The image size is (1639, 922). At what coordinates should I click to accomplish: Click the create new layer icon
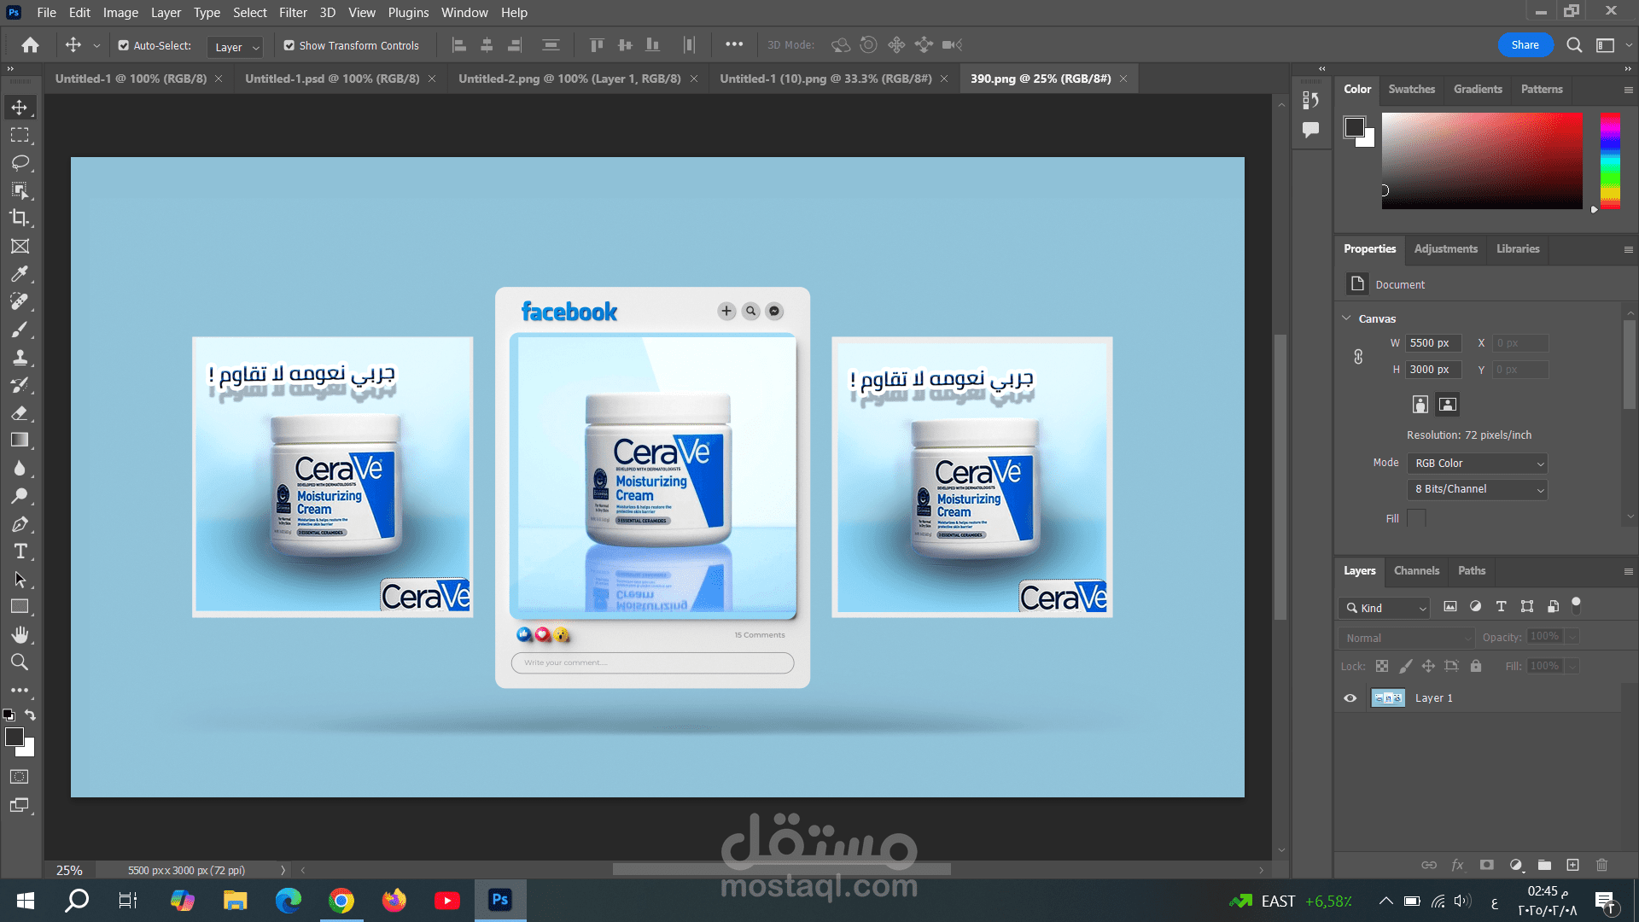1572,865
